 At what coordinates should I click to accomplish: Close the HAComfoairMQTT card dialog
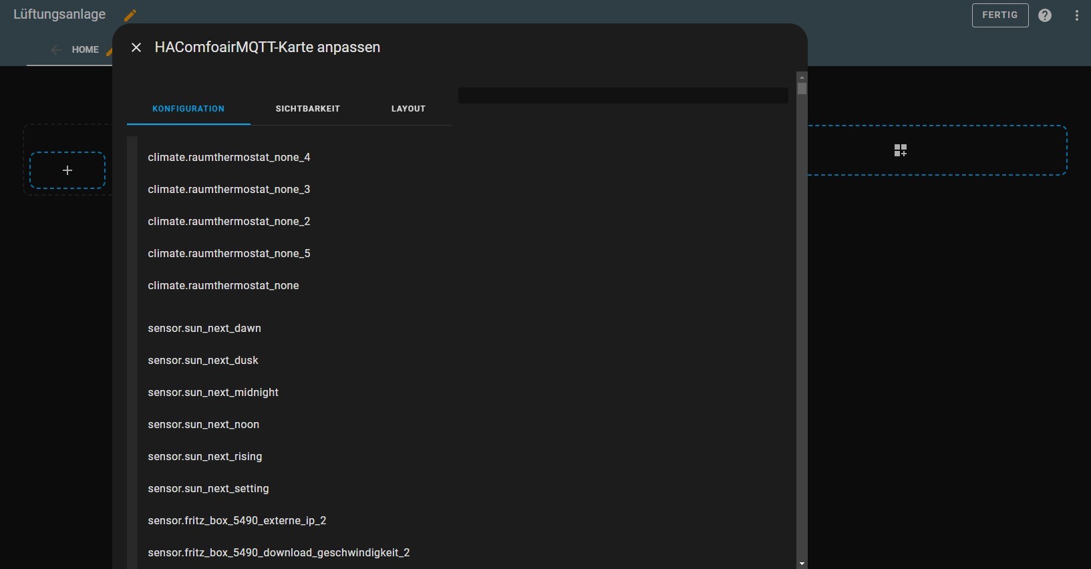(x=136, y=47)
